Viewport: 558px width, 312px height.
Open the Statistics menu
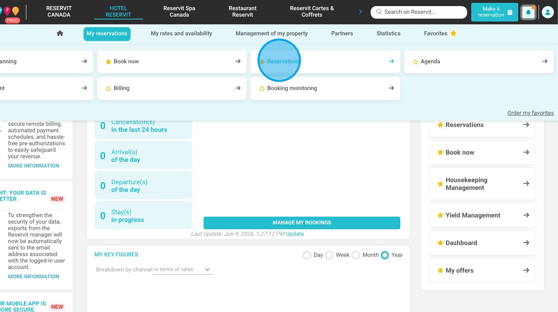(x=388, y=34)
